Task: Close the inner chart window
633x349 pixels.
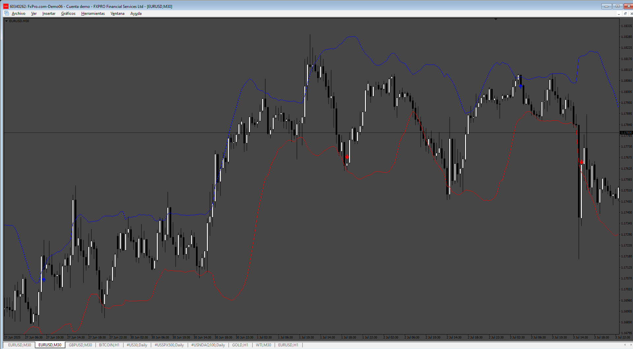Action: (631, 14)
